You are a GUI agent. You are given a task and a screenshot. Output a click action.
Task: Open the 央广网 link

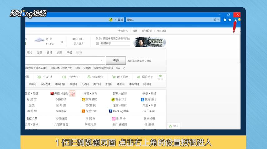coord(97,84)
